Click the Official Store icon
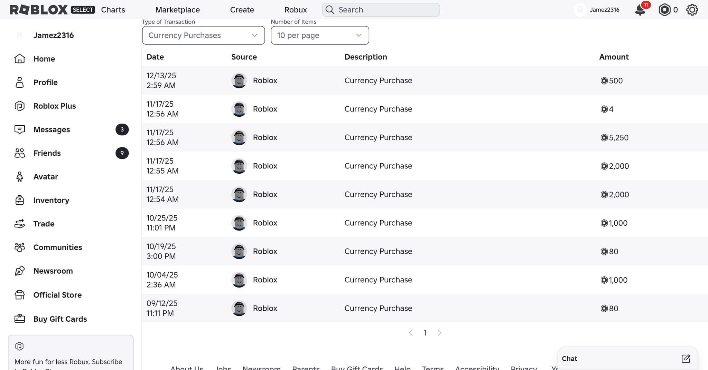708x370 pixels. pyautogui.click(x=20, y=295)
